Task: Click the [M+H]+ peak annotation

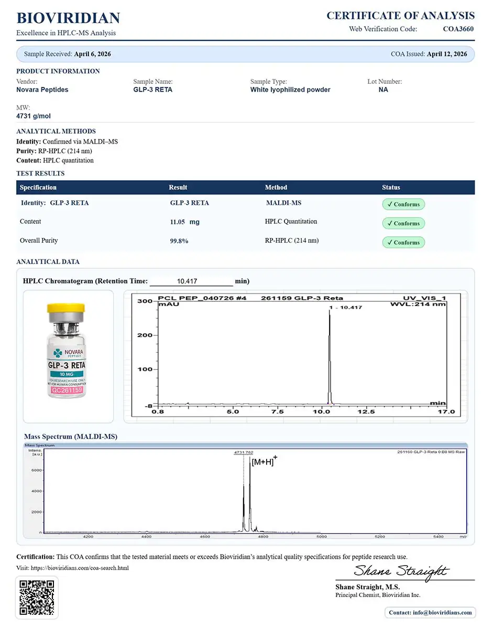Action: pos(265,461)
